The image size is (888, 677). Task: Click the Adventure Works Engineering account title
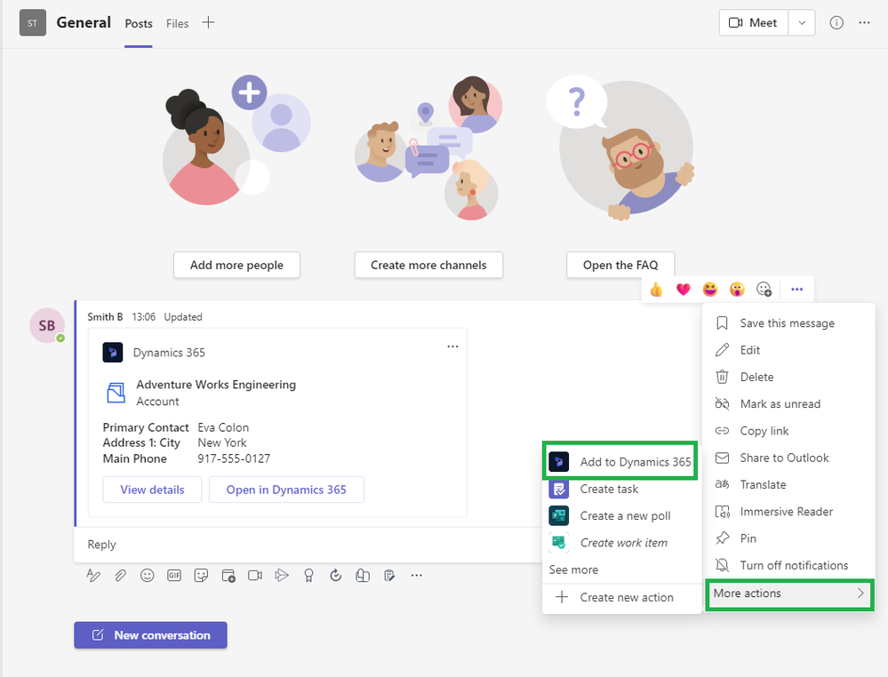coord(216,385)
